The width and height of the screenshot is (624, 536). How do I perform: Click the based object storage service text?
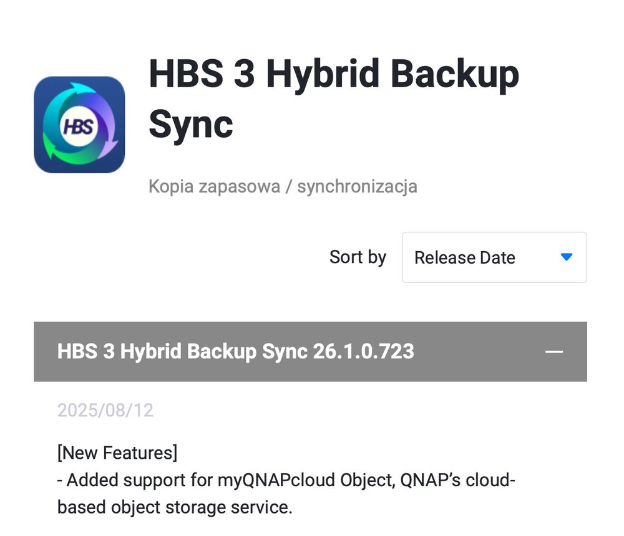click(175, 507)
